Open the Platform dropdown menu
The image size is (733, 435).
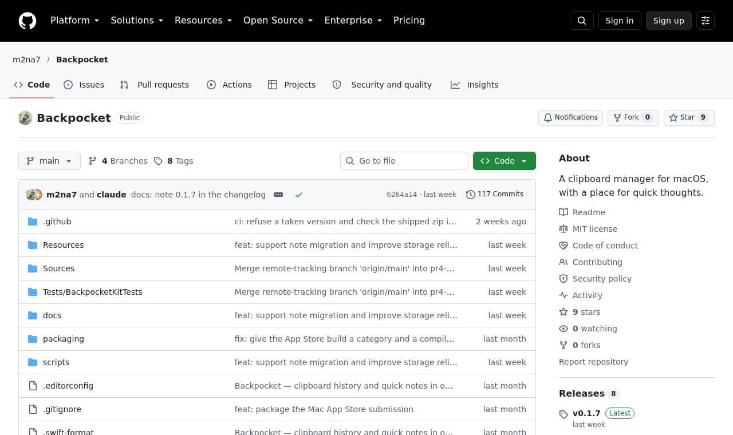click(x=75, y=21)
